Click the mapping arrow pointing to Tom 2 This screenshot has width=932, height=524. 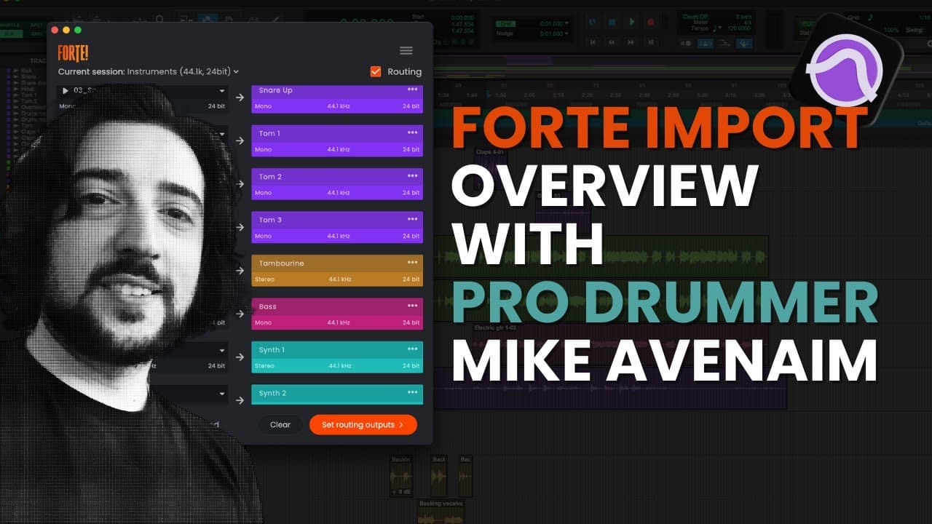tap(240, 184)
